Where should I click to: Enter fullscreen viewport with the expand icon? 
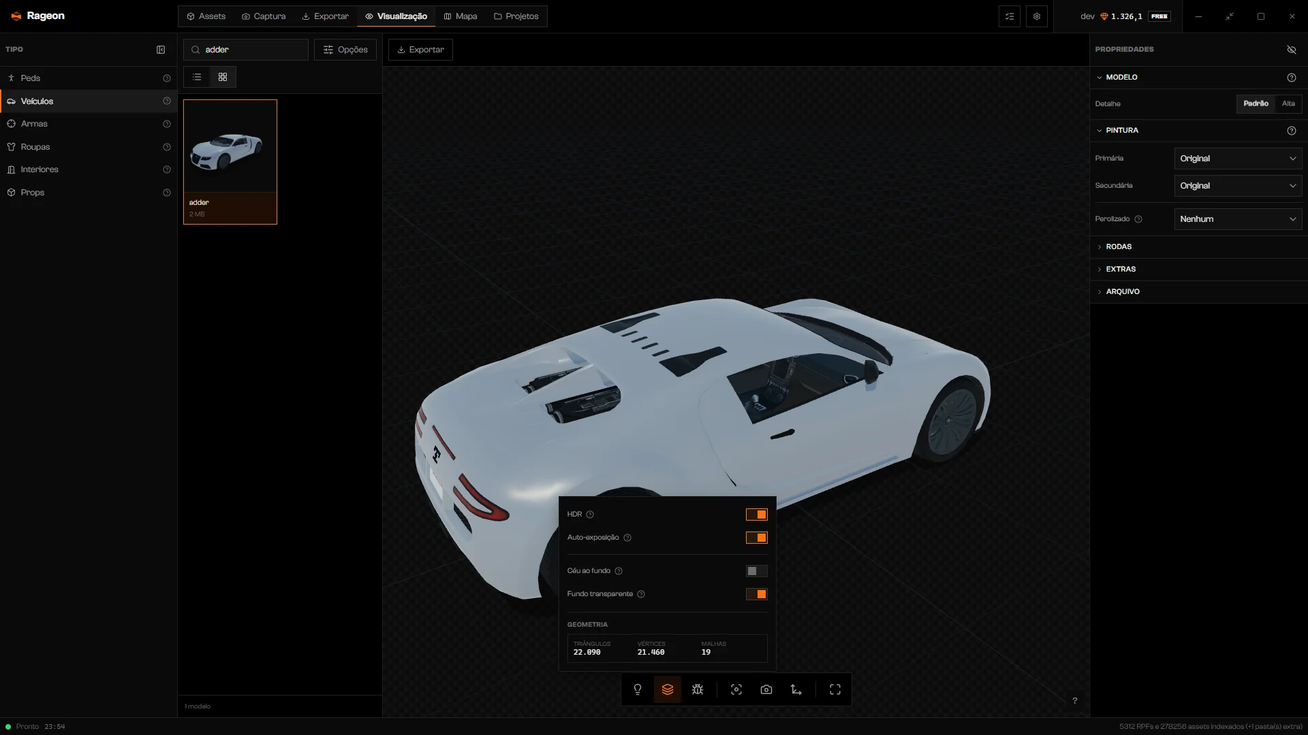[835, 689]
